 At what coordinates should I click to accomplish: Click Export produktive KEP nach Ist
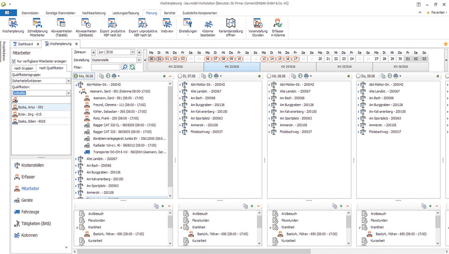tap(111, 23)
